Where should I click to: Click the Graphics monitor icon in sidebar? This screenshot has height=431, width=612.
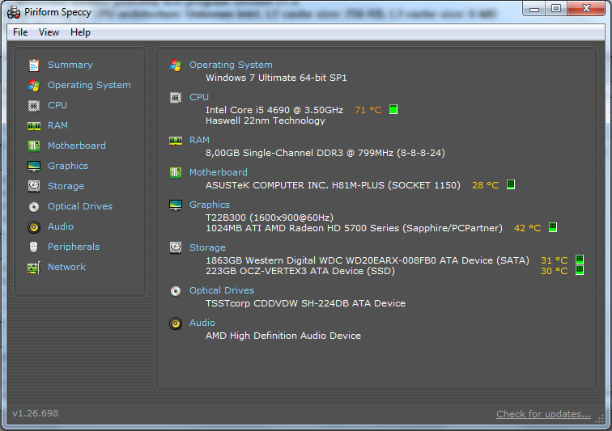[34, 166]
